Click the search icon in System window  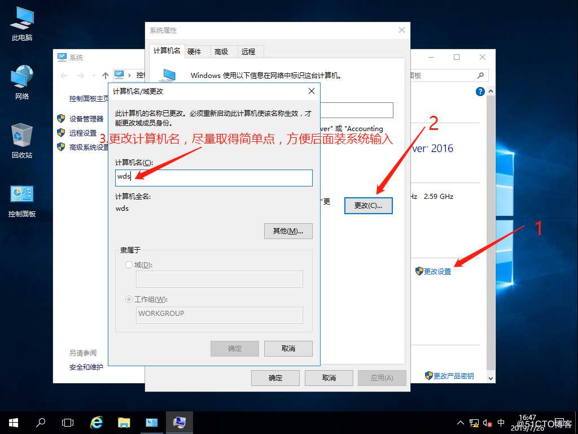pos(480,75)
